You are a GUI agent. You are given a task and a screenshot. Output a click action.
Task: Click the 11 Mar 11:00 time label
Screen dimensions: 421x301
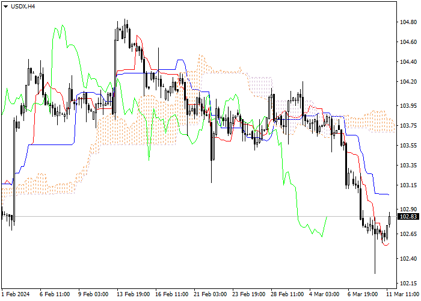click(402, 294)
